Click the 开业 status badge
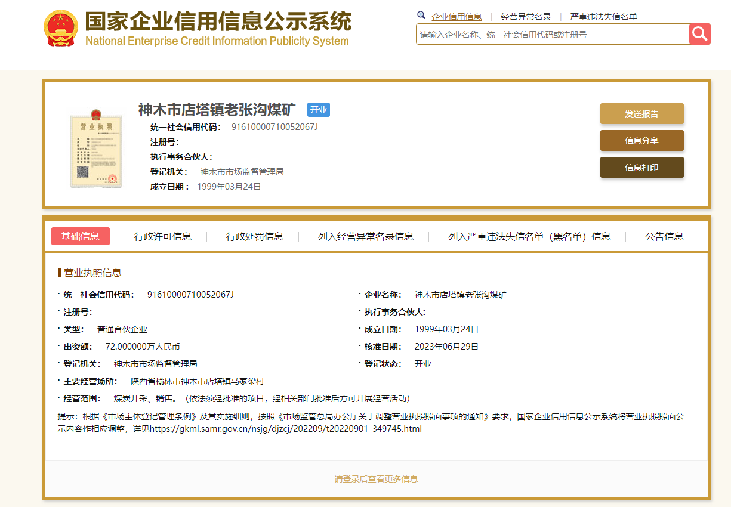731x507 pixels. (x=319, y=110)
